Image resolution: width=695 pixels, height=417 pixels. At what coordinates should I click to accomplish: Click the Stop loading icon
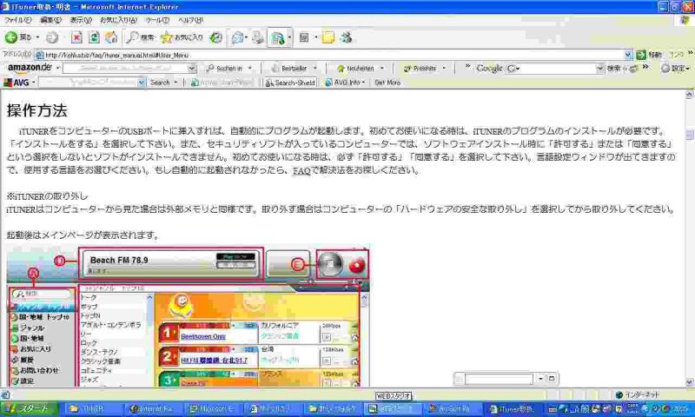point(76,38)
